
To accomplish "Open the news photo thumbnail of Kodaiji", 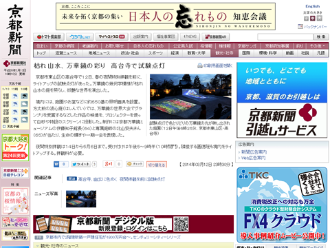I will click(81, 199).
